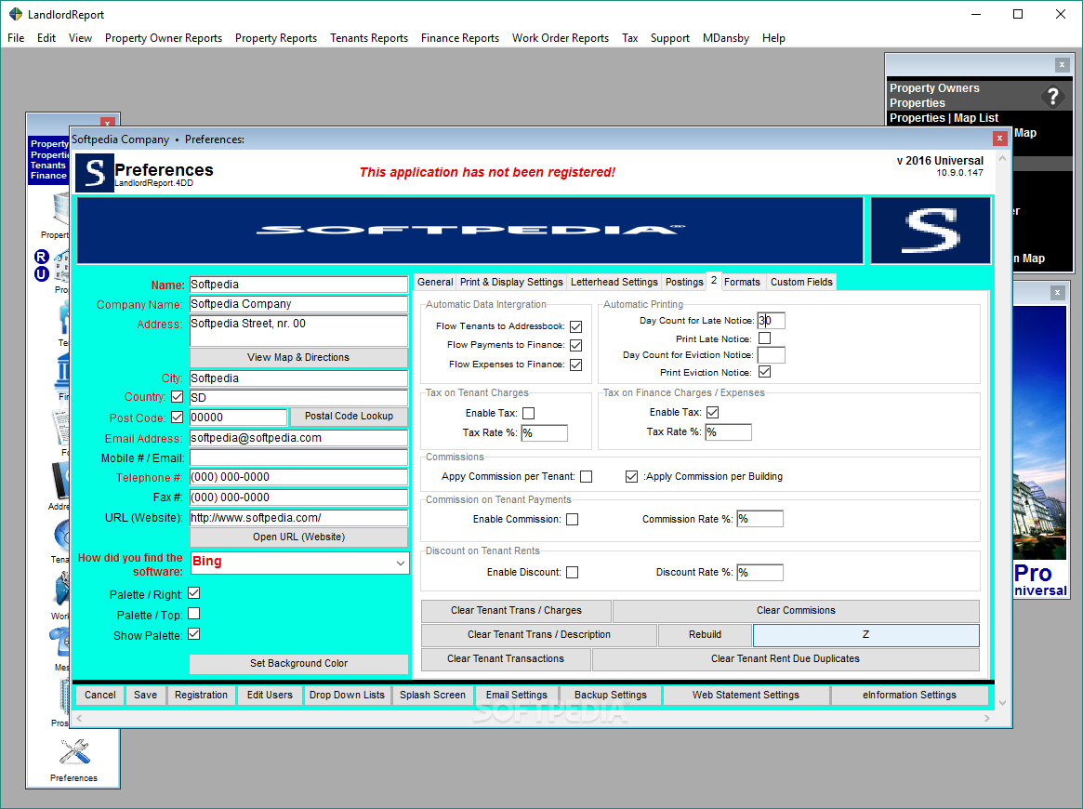The image size is (1083, 809).
Task: Disable Tax on Finance Charges / Expenses
Action: click(x=713, y=413)
